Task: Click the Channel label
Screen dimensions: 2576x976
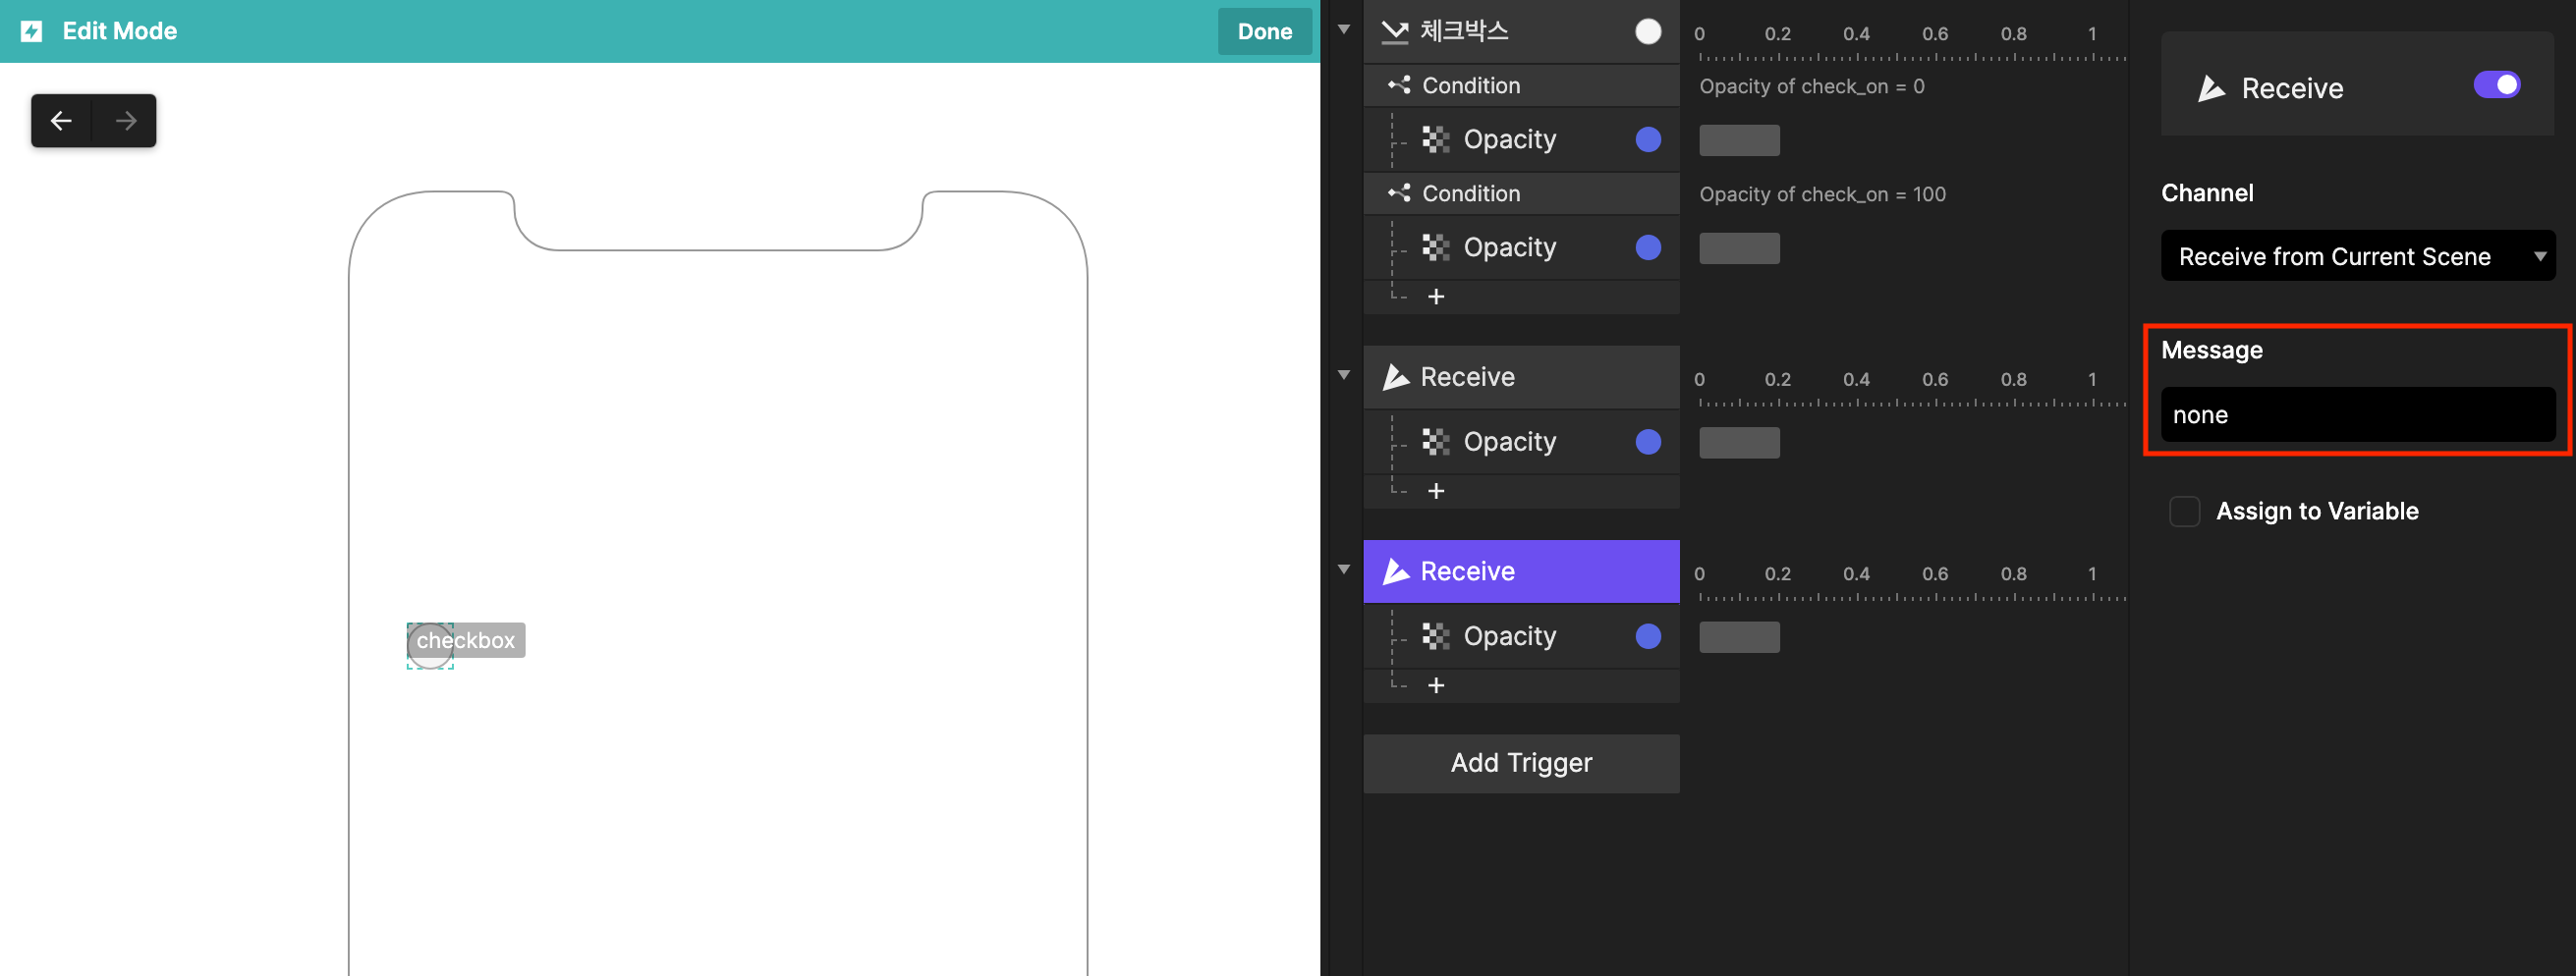Action: click(2207, 192)
